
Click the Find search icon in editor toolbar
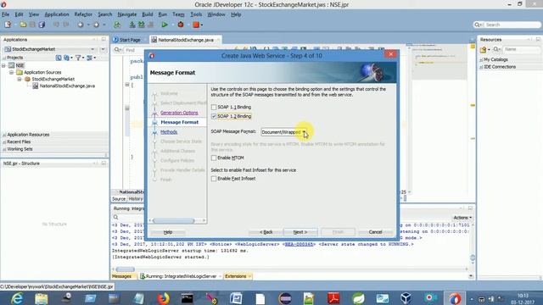tap(117, 50)
